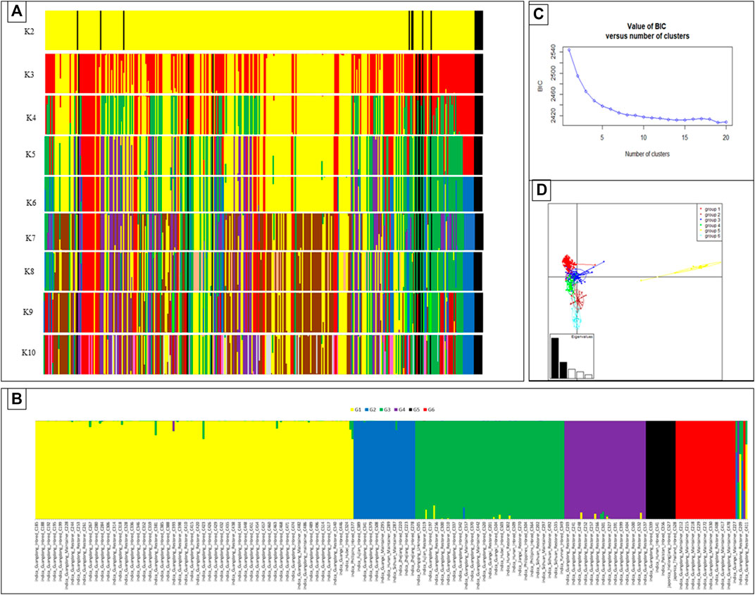Click the x-axis tick "20" in BIC plot

point(726,137)
